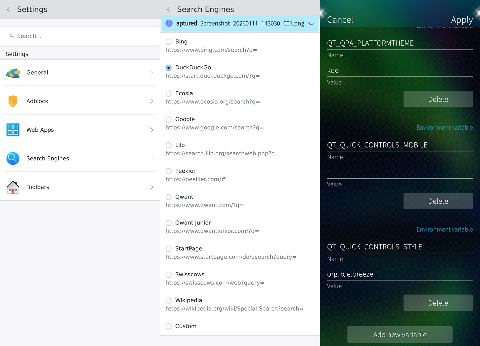Click the Web Apps grid icon
This screenshot has width=480, height=346.
13,130
